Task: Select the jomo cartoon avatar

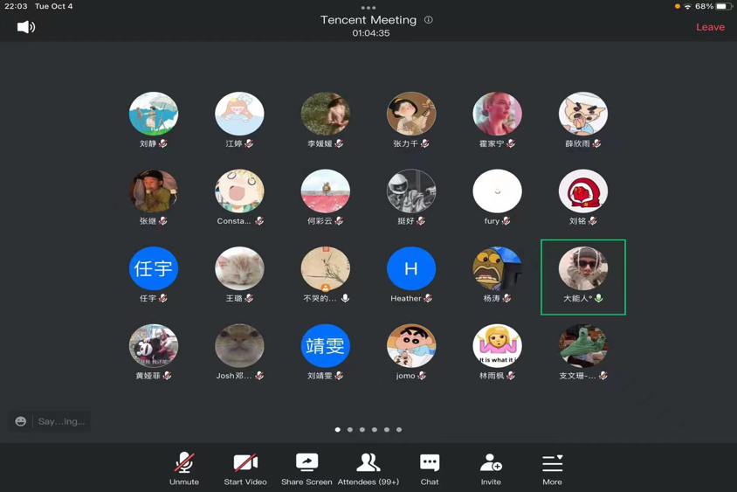Action: click(411, 346)
